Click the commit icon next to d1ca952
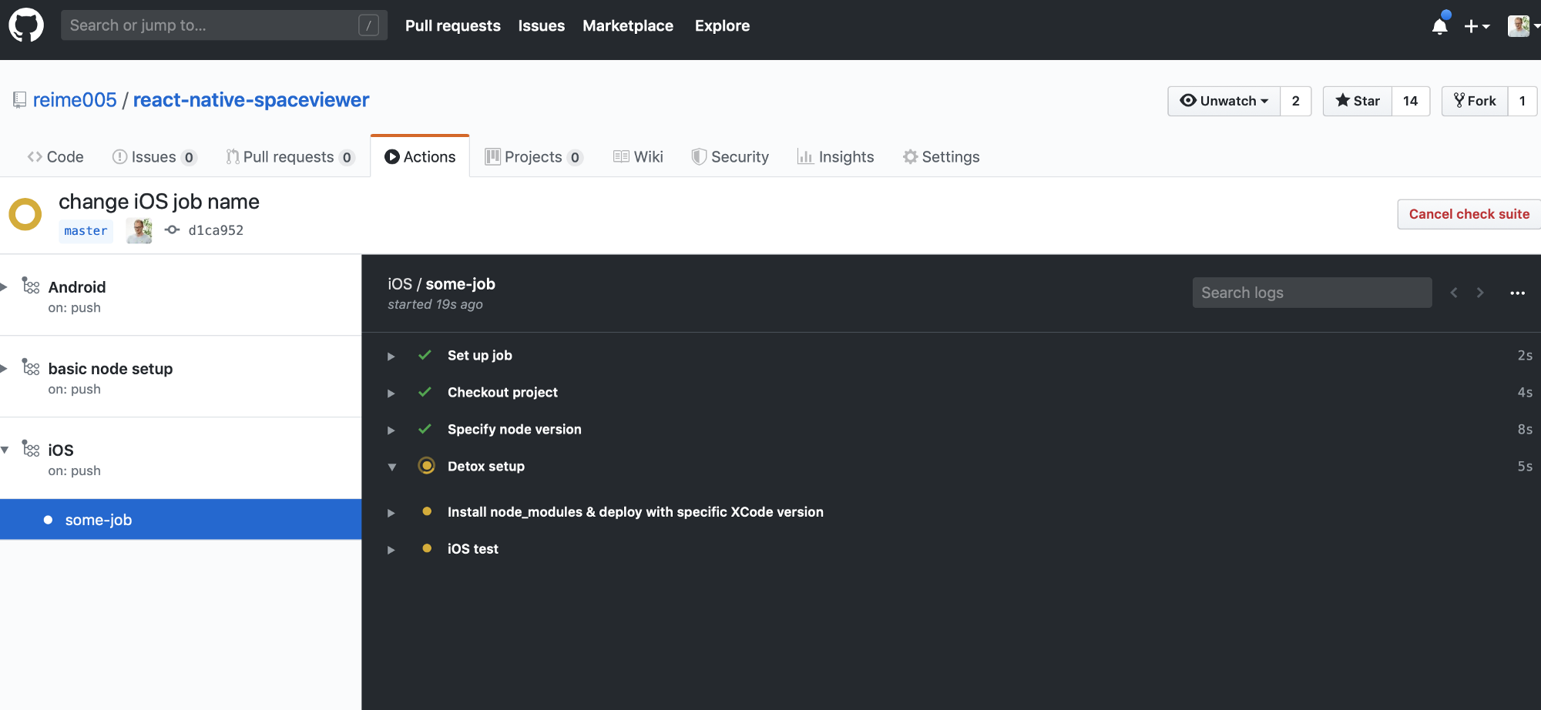Screen dimensions: 1541x710 point(172,229)
